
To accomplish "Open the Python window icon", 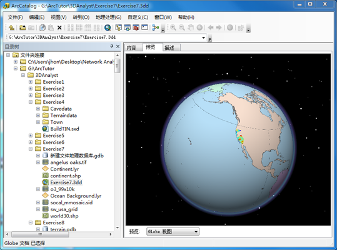I will (144, 27).
